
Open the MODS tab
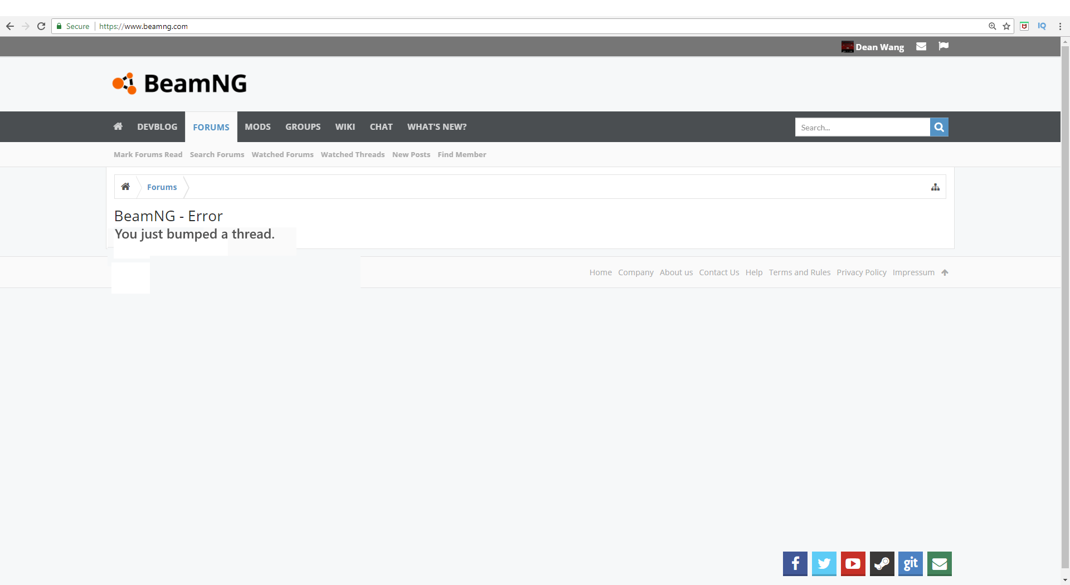[257, 127]
